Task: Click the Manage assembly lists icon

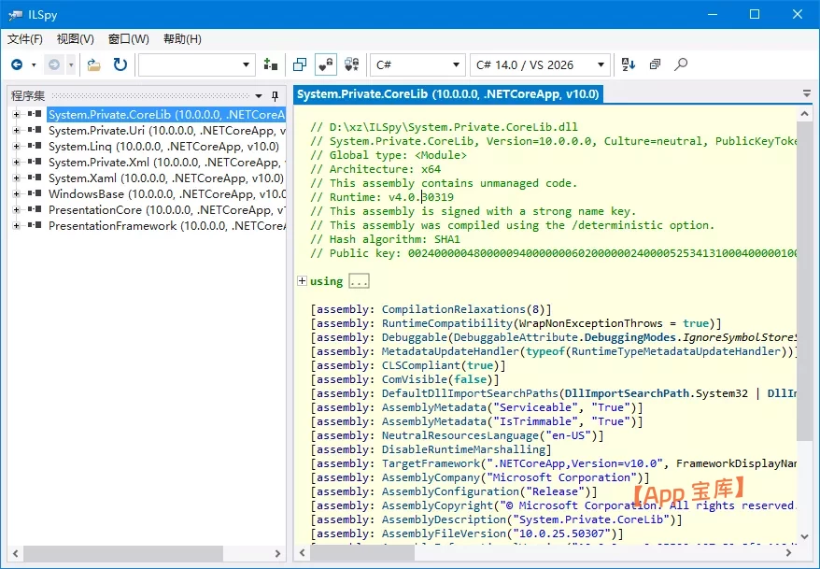Action: click(271, 64)
